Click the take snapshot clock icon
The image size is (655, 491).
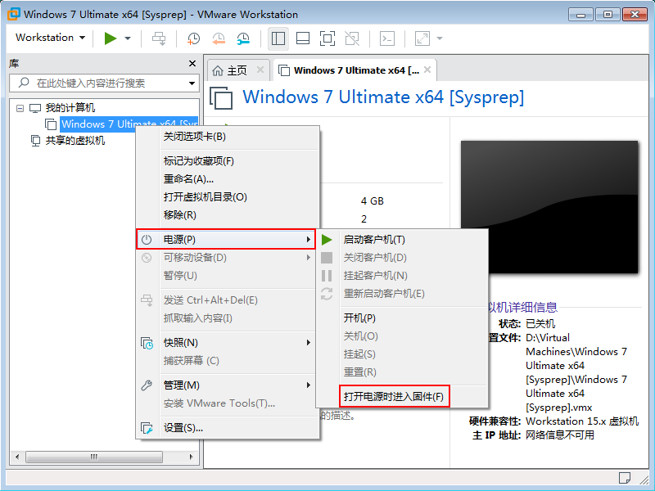tap(193, 38)
